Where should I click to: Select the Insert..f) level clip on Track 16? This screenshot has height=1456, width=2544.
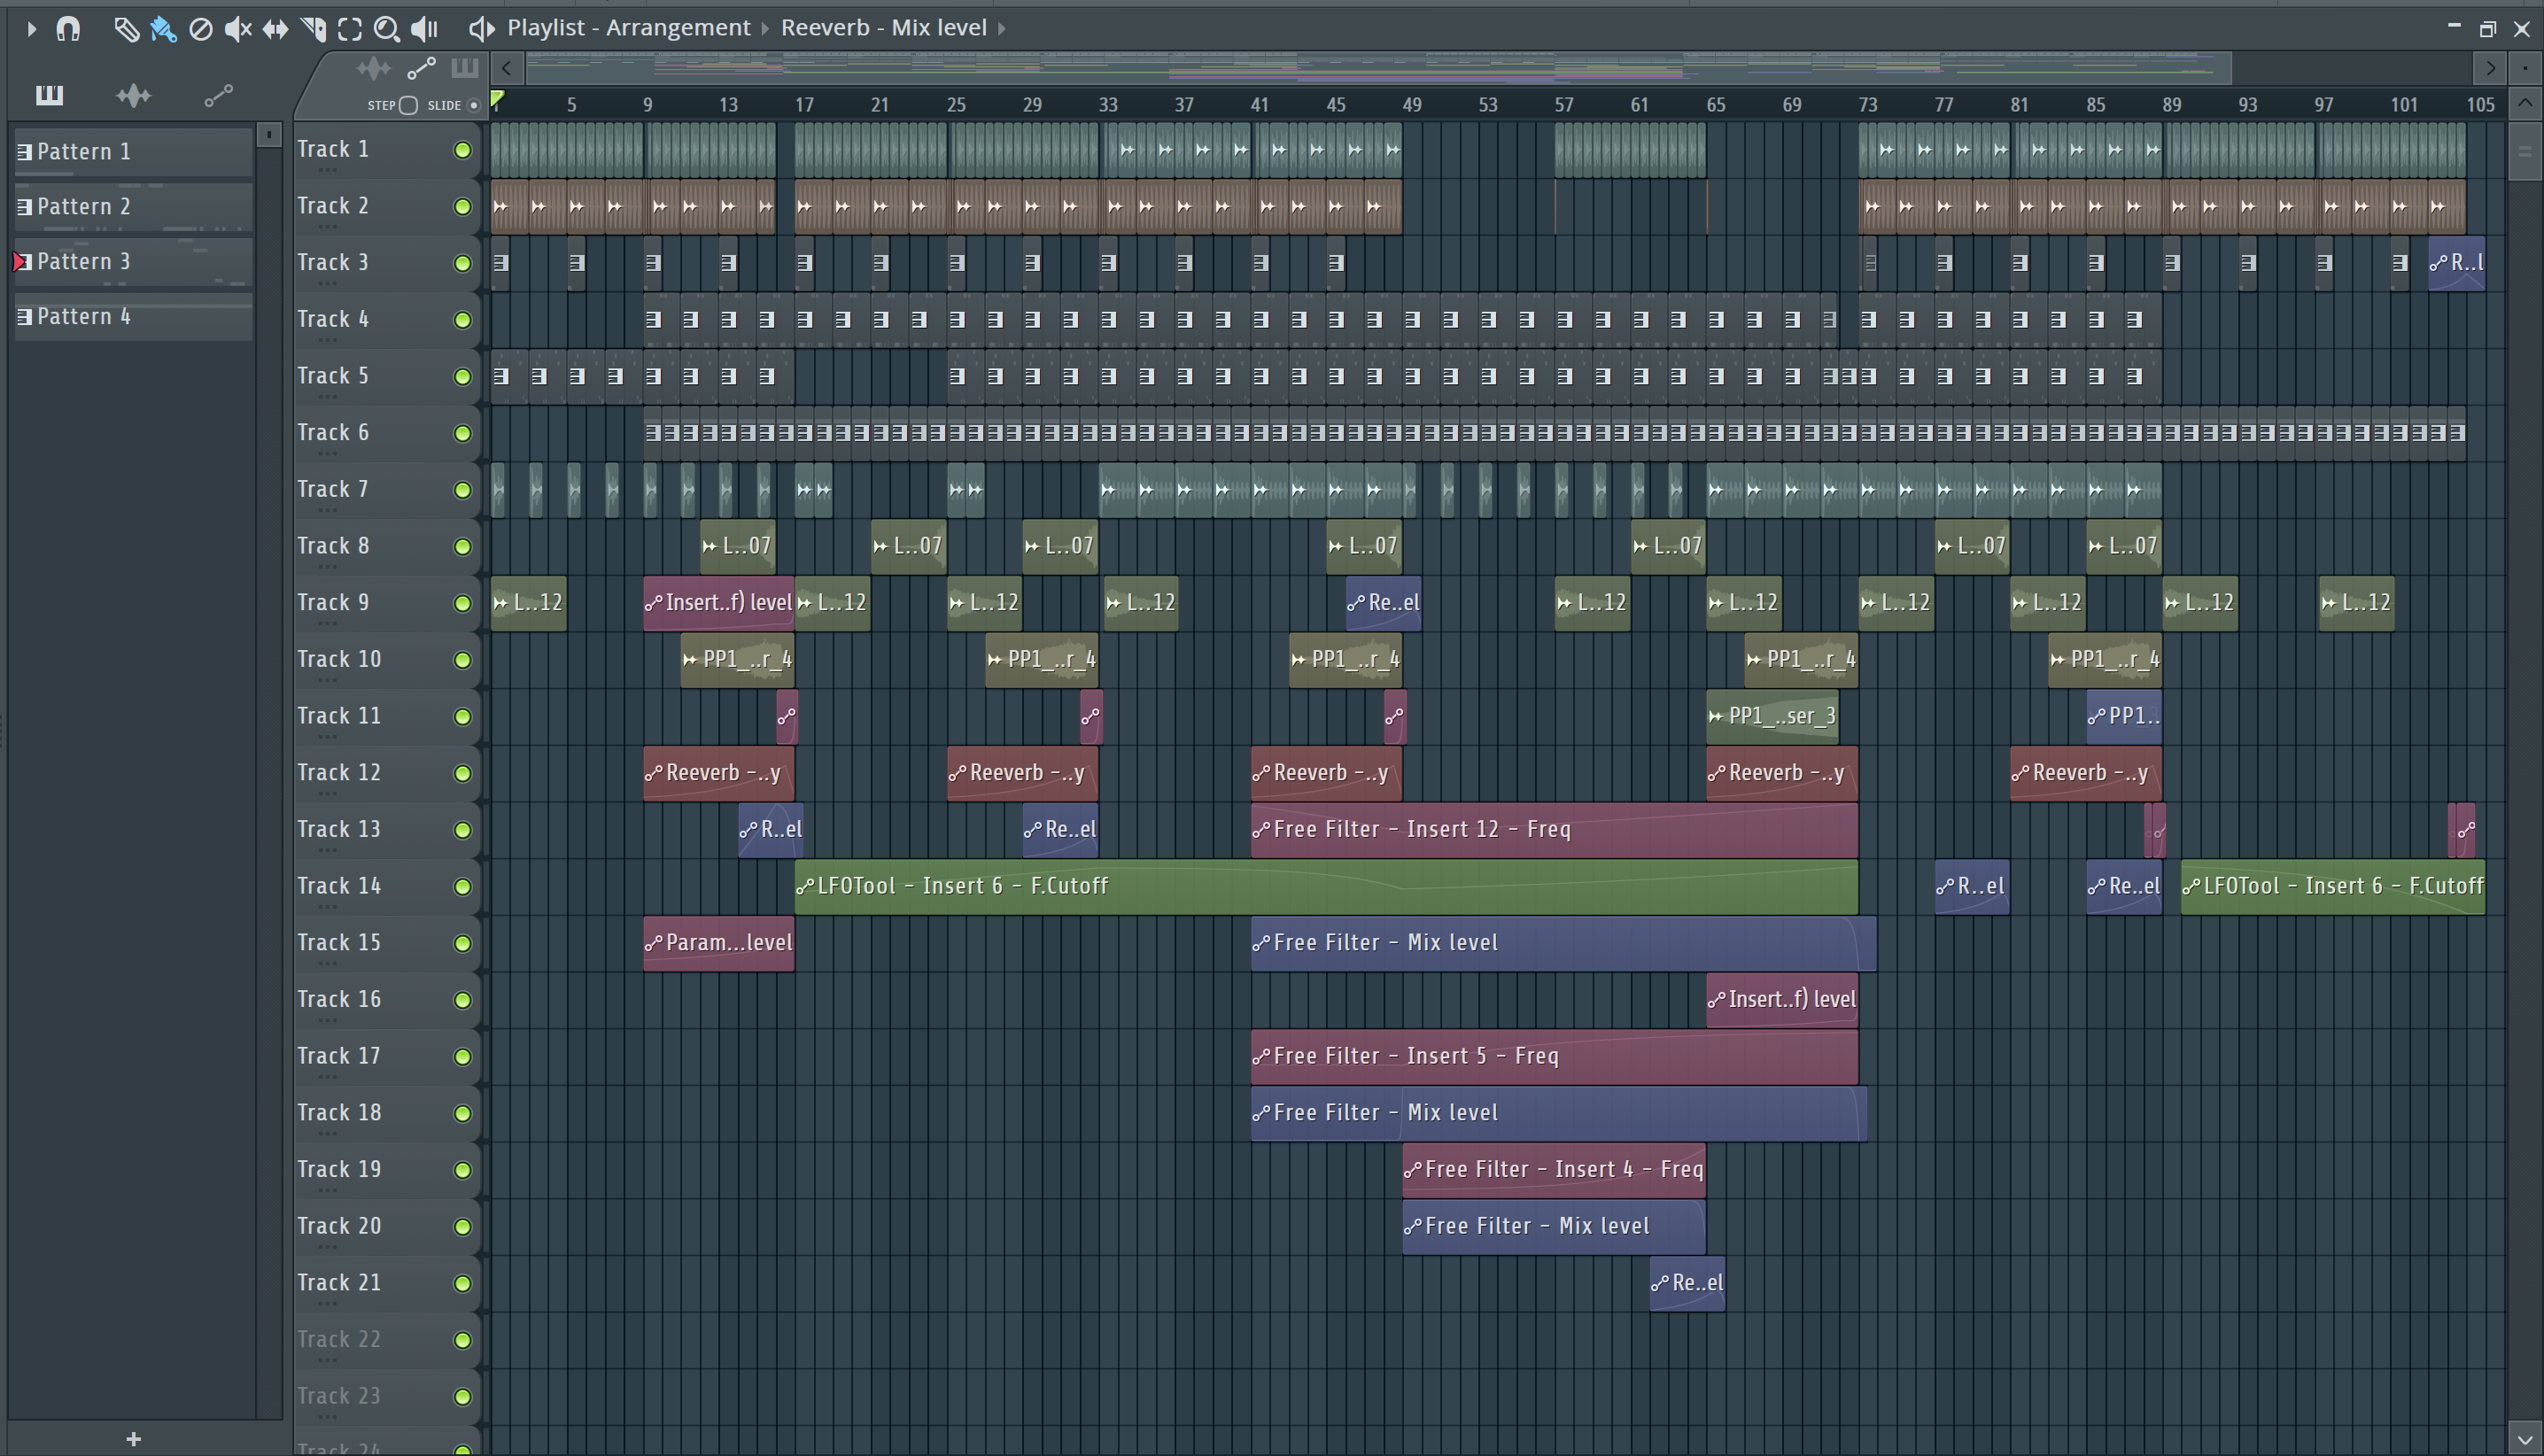1782,999
